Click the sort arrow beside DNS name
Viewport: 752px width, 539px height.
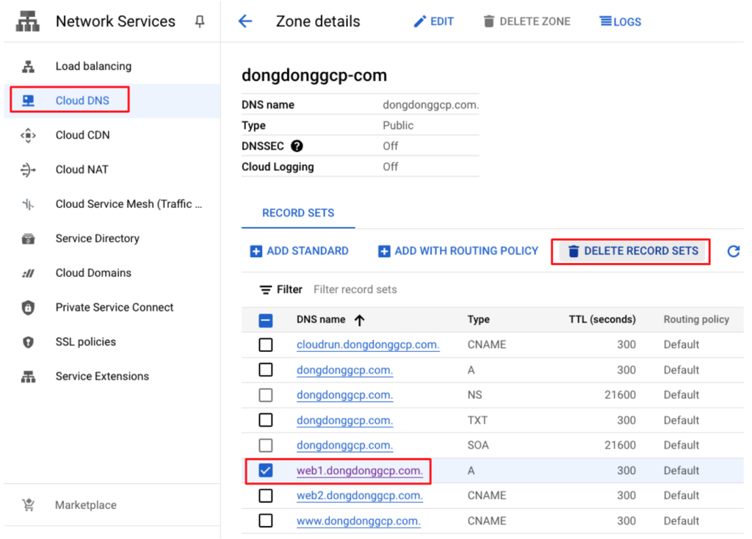coord(359,320)
